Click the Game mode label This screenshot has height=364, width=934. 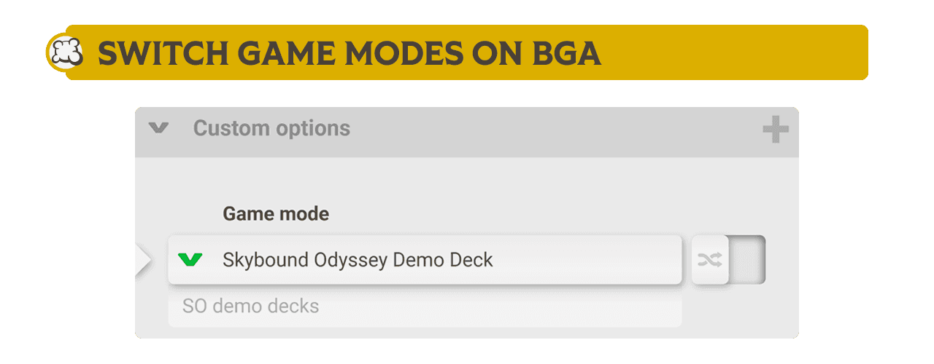(x=276, y=214)
